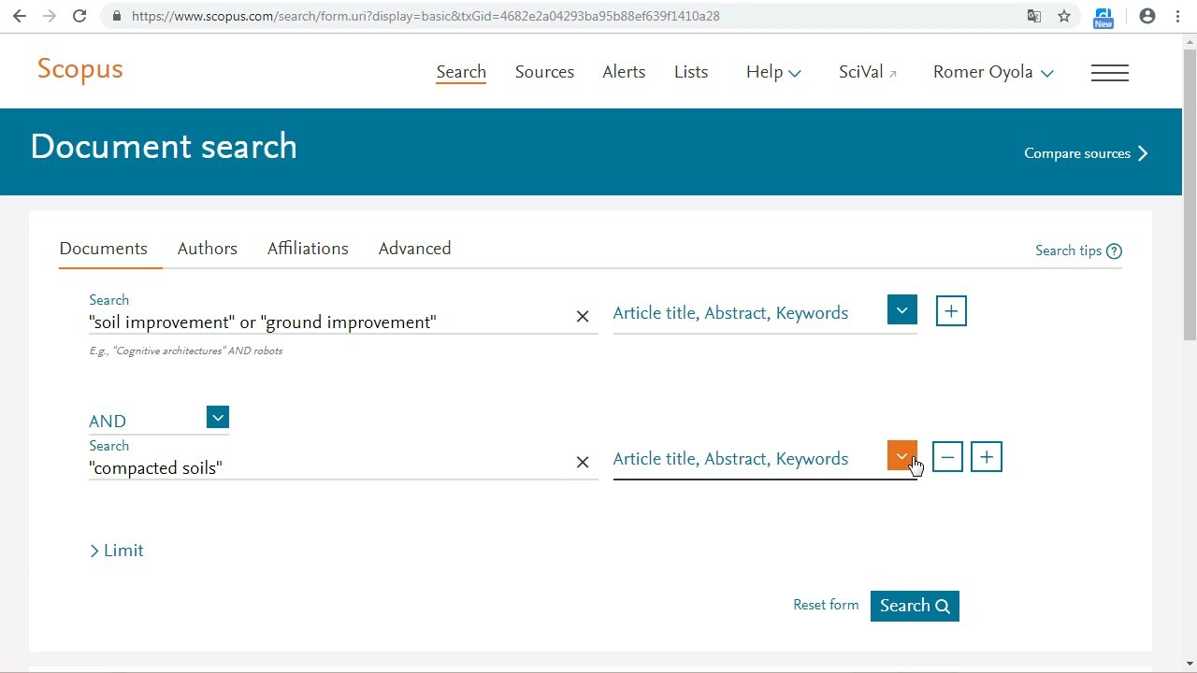Click the SciVal external link
1197x673 pixels.
tap(868, 72)
